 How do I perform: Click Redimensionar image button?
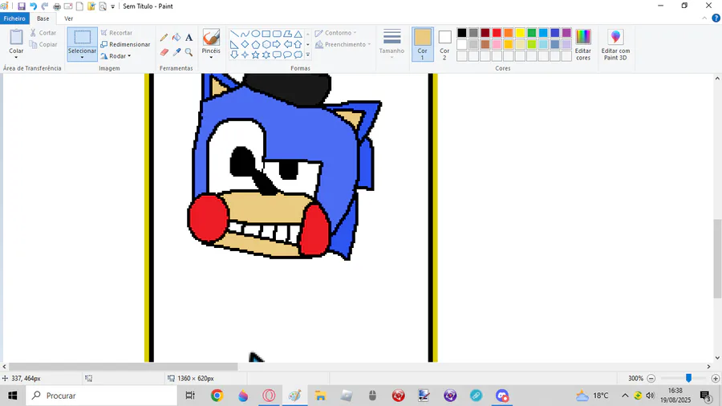click(125, 44)
